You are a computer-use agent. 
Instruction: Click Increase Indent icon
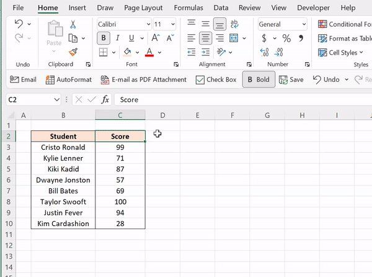[x=205, y=52]
